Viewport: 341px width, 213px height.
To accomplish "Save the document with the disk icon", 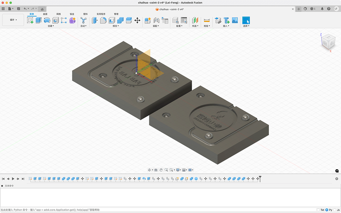I will point(18,9).
